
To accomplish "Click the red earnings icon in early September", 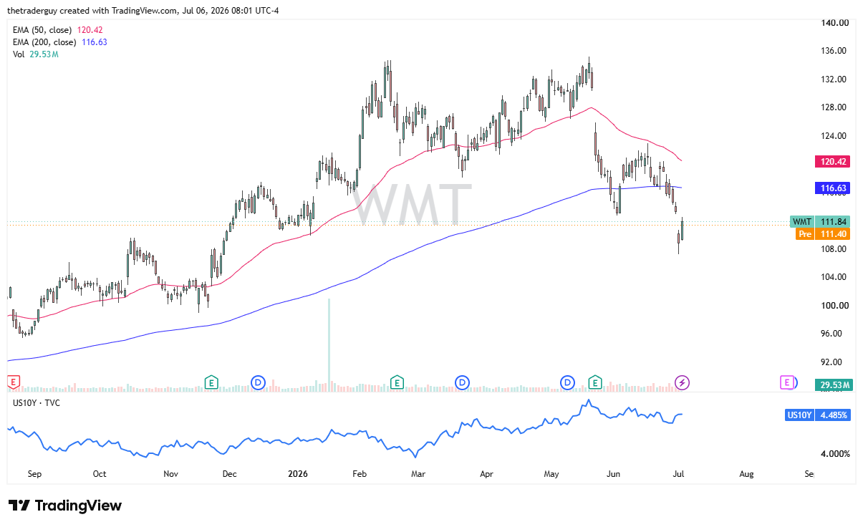I will pos(12,382).
